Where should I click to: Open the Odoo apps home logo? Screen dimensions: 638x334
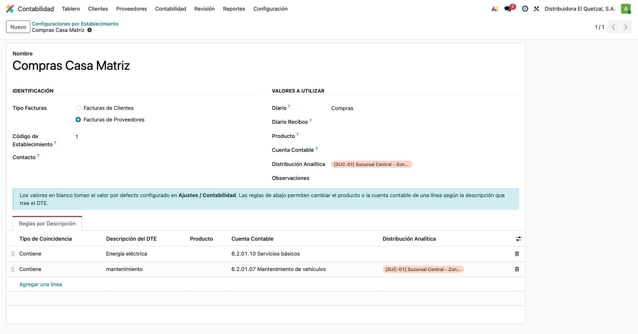pos(10,9)
